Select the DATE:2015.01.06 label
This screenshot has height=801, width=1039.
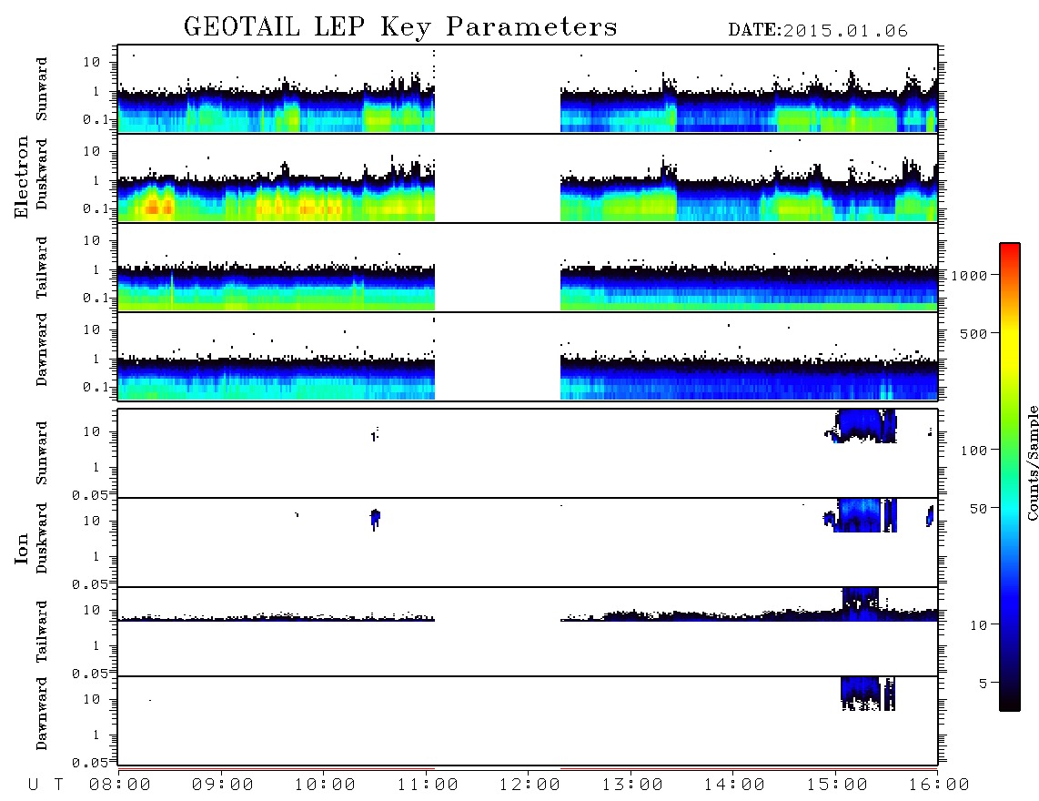(818, 31)
